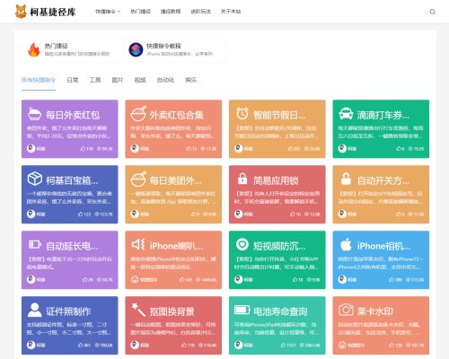Click the speaker icon on iPhone喇叭 card
This screenshot has width=449, height=359.
(138, 244)
